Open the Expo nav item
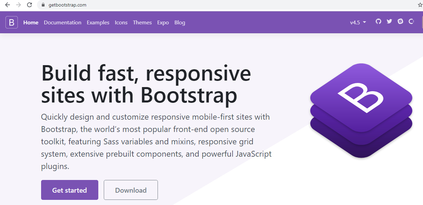The height and width of the screenshot is (205, 423). coord(163,22)
